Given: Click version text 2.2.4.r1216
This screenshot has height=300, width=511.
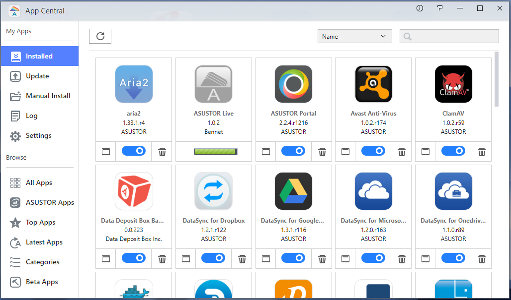Looking at the screenshot, I should click(x=293, y=123).
